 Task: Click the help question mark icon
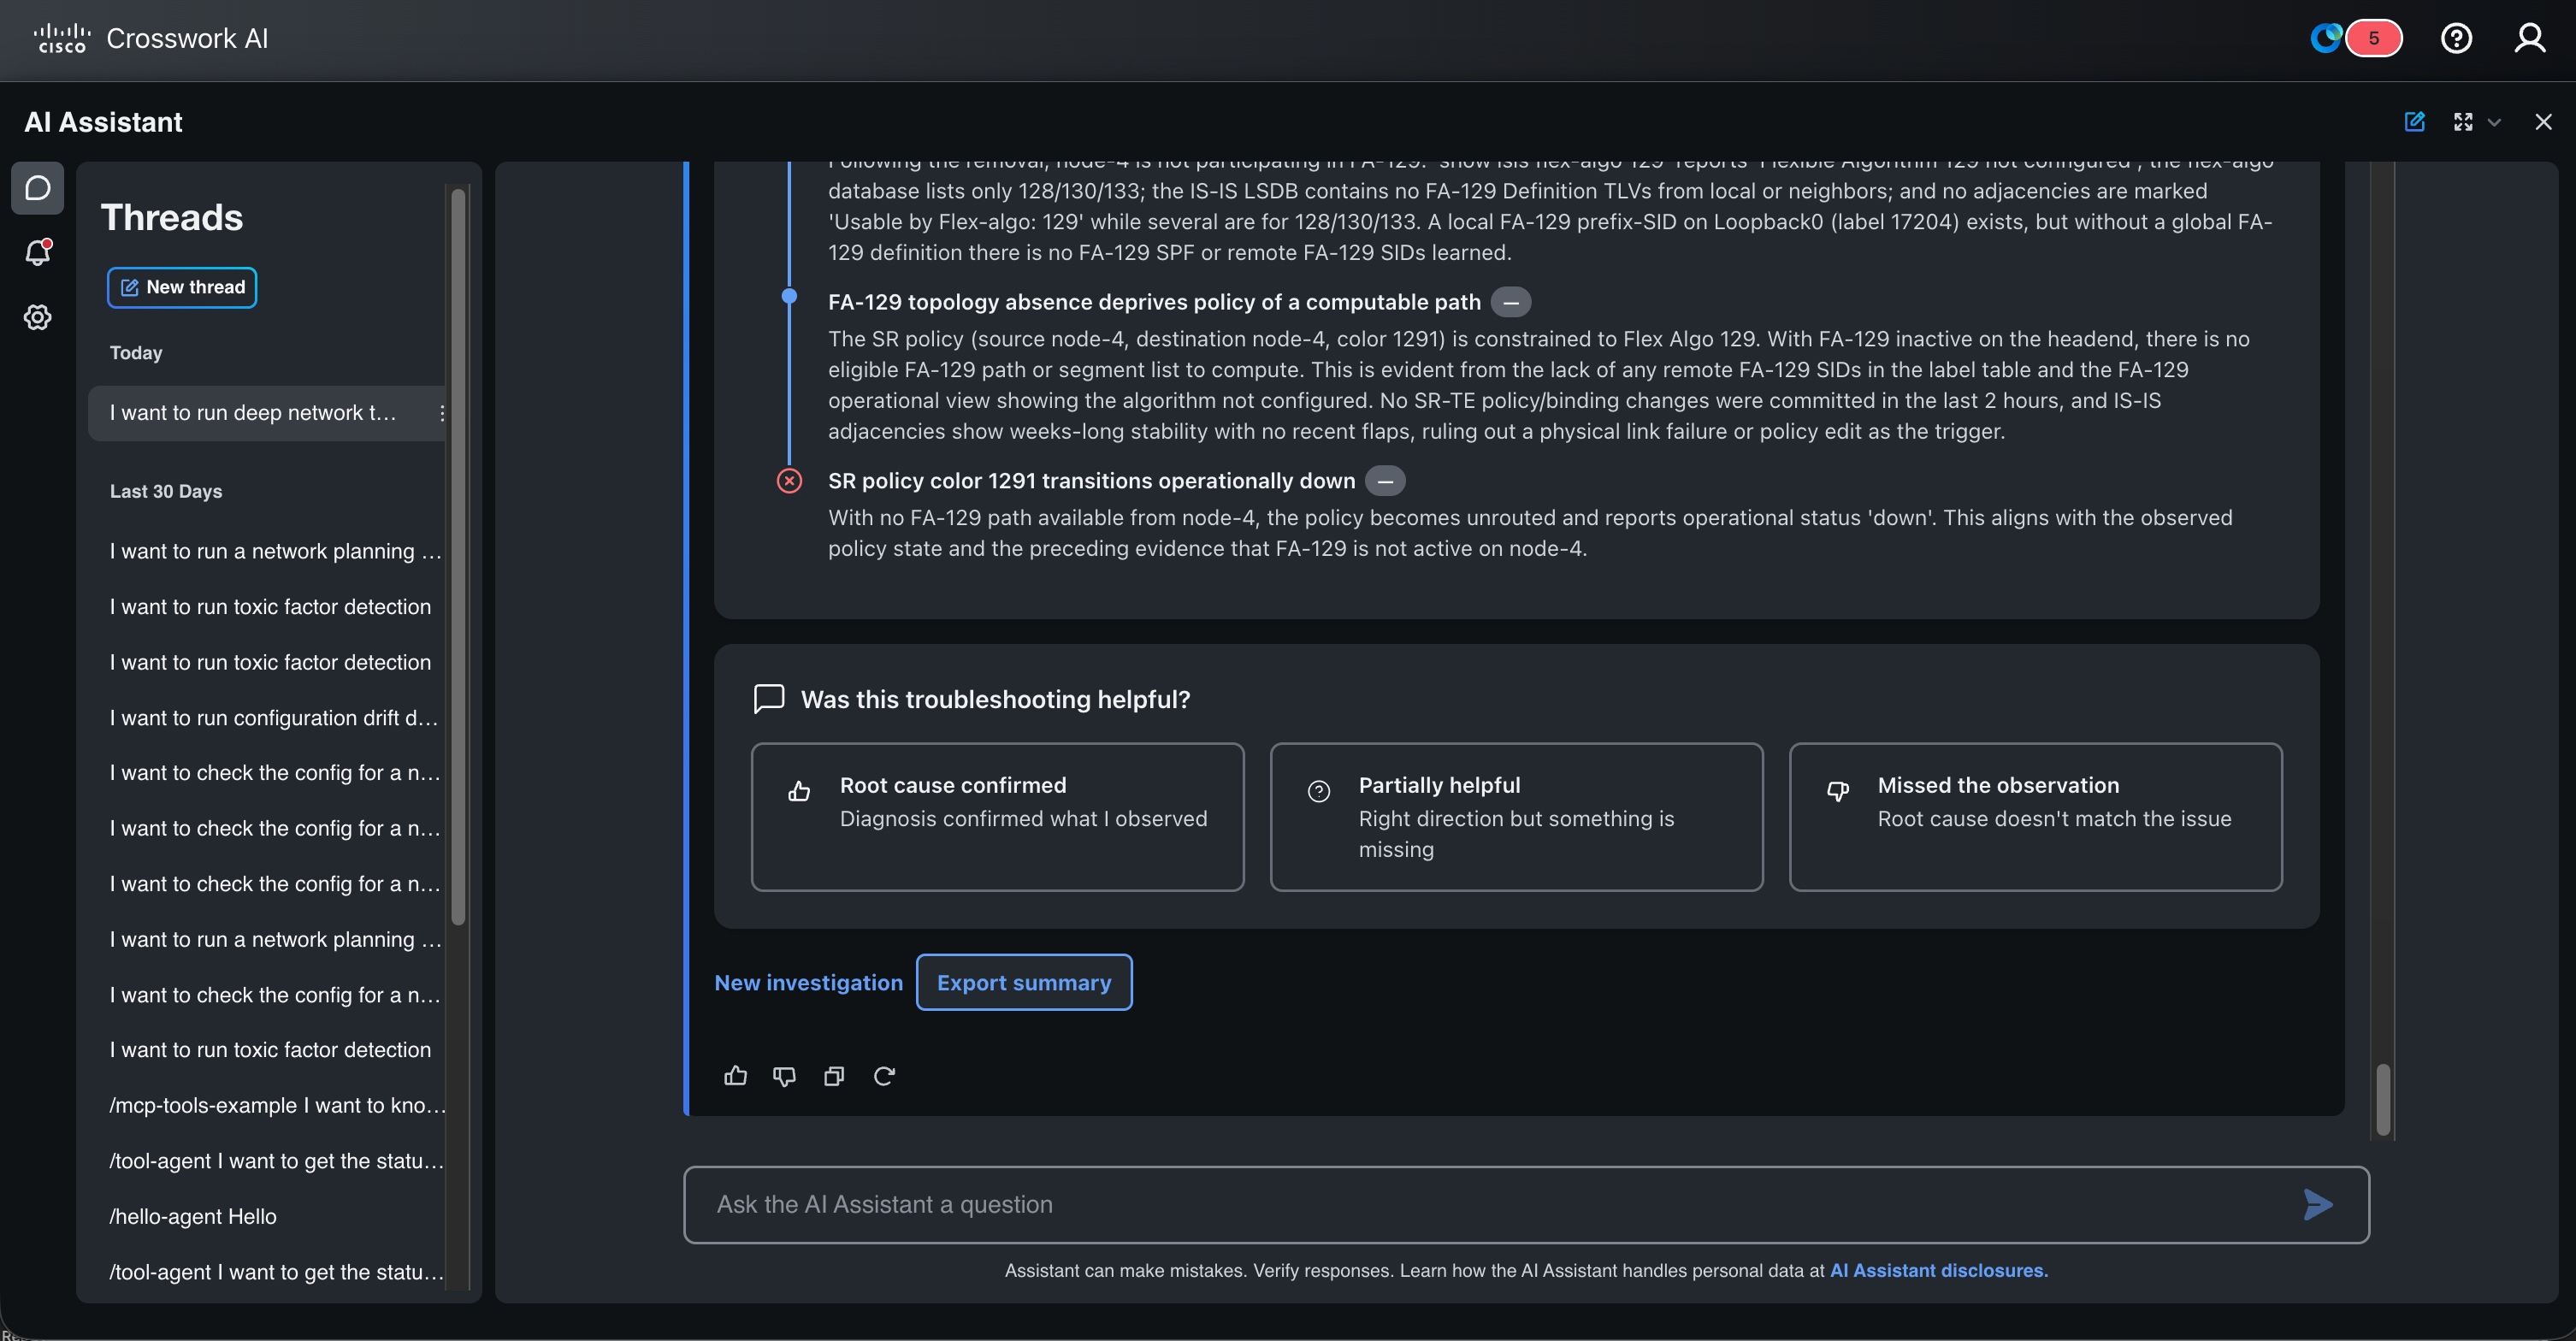click(2456, 38)
